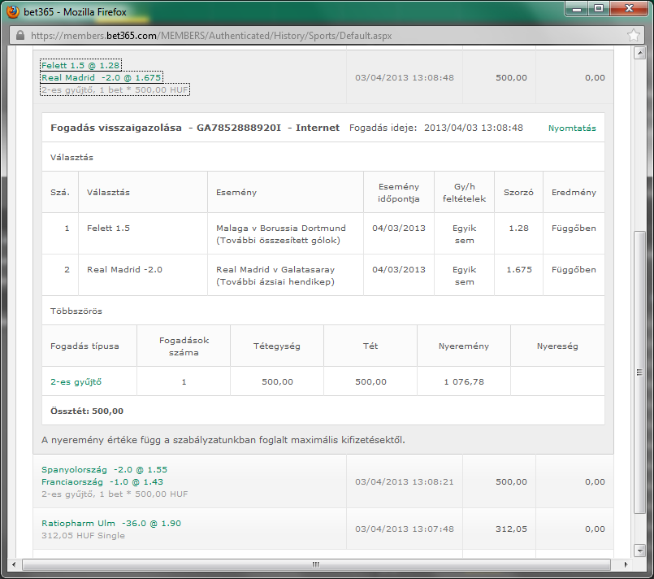This screenshot has width=654, height=579.
Task: Click the stake value 312,05 in Ratiopharm row
Action: [x=511, y=529]
